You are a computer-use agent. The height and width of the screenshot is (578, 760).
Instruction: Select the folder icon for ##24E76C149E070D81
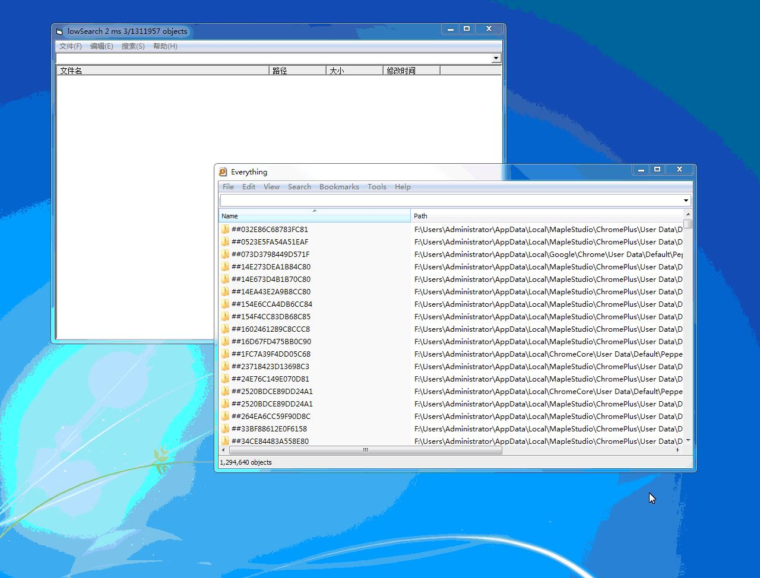tap(225, 379)
